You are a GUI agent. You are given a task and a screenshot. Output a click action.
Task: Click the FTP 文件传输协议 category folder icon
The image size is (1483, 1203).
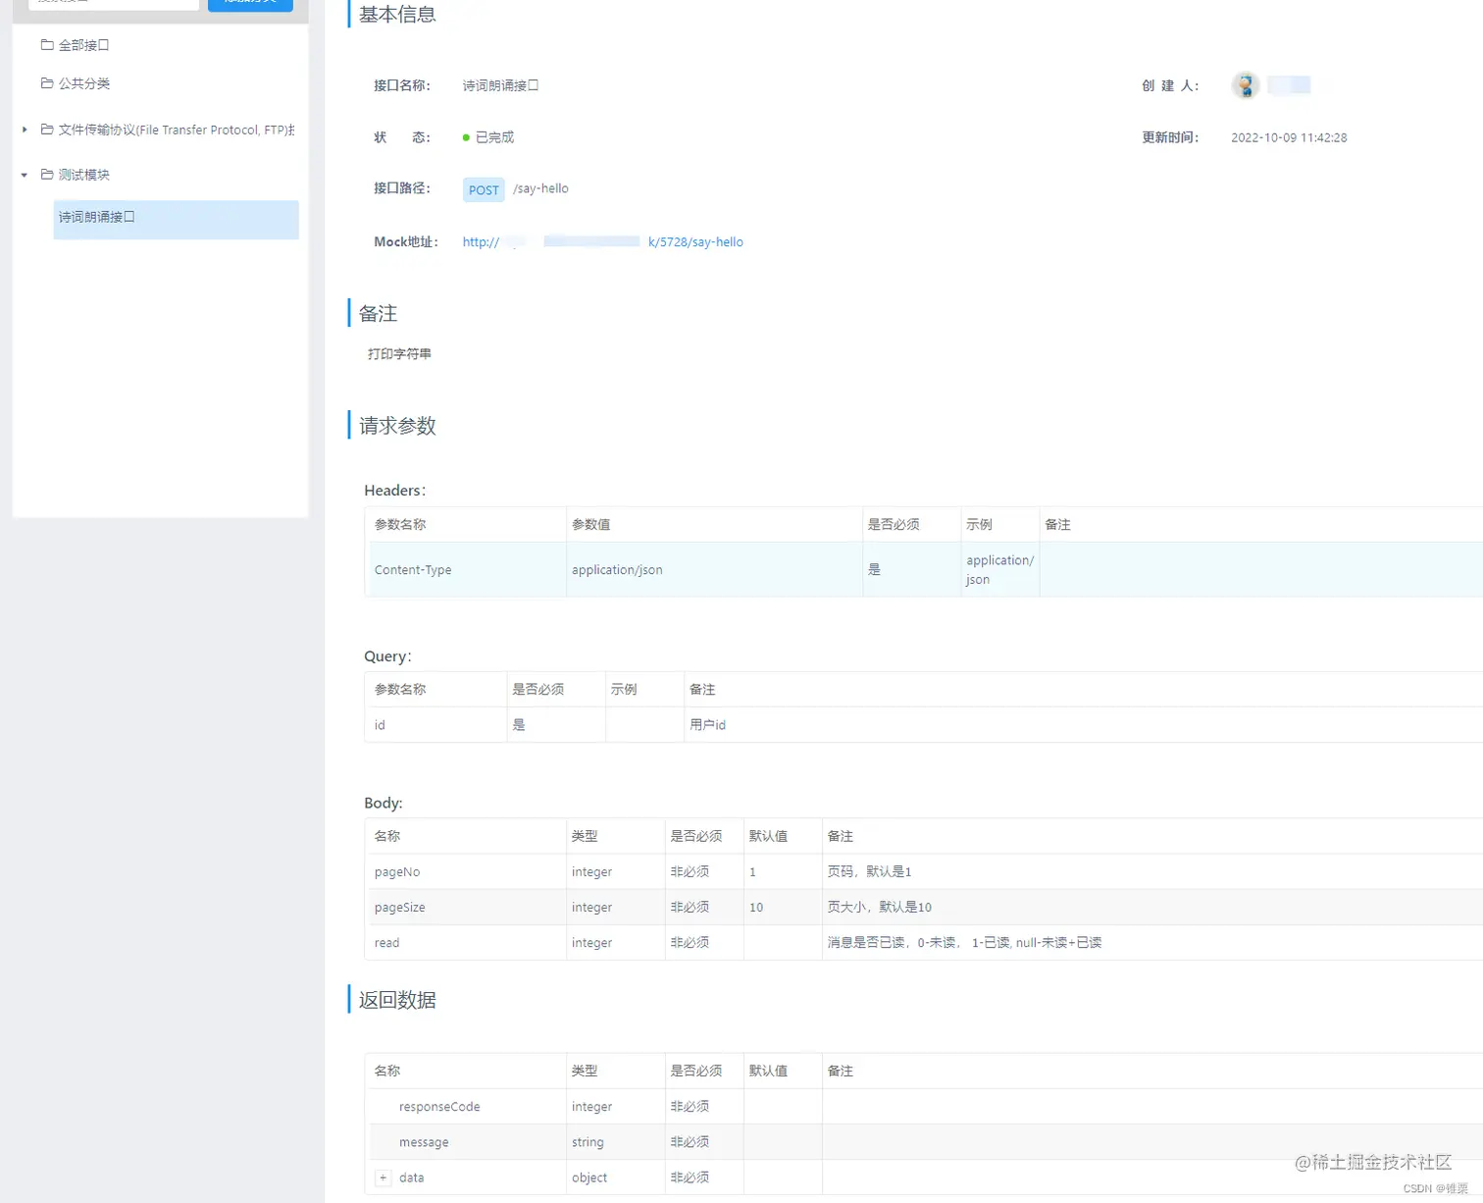click(47, 129)
